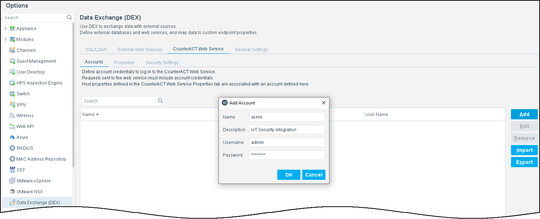Switch to the Accounts sub-tab
The height and width of the screenshot is (219, 540).
click(x=94, y=62)
